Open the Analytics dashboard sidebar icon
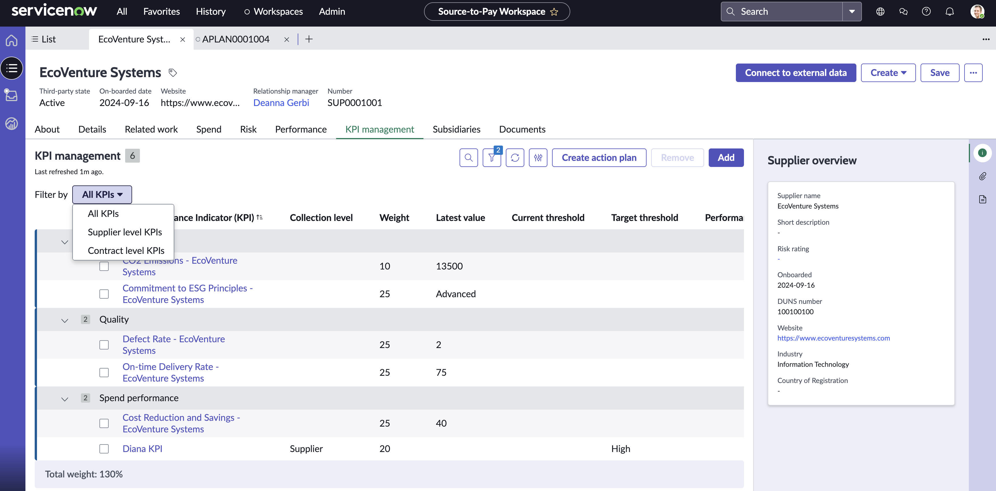 coord(12,124)
